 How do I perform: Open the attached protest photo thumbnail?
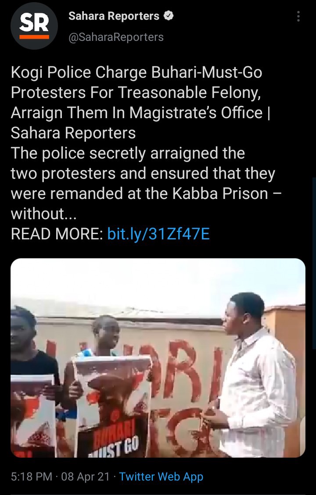pos(158,358)
